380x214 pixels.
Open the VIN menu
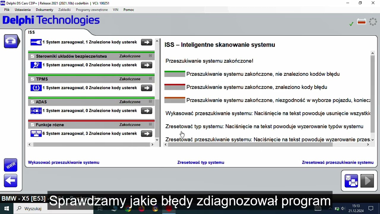(115, 10)
